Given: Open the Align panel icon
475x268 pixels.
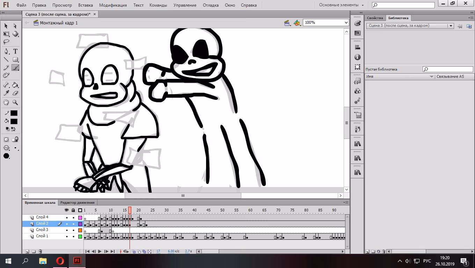Looking at the screenshot, I should pos(357,47).
